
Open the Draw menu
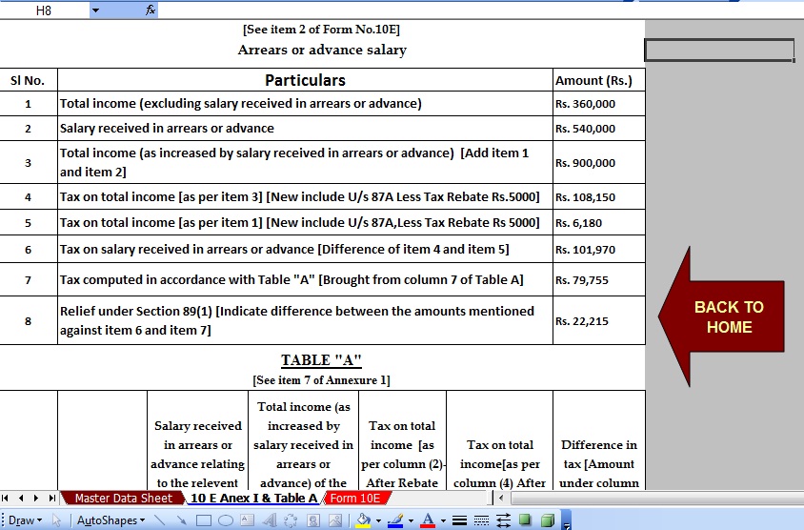[x=25, y=520]
